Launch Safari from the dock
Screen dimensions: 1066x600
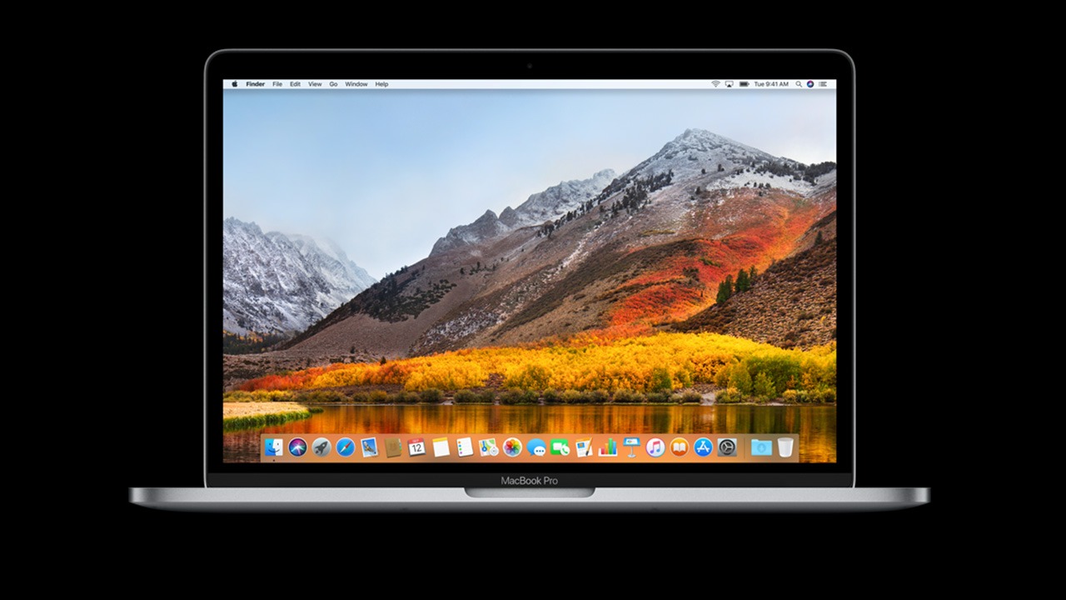click(x=346, y=447)
